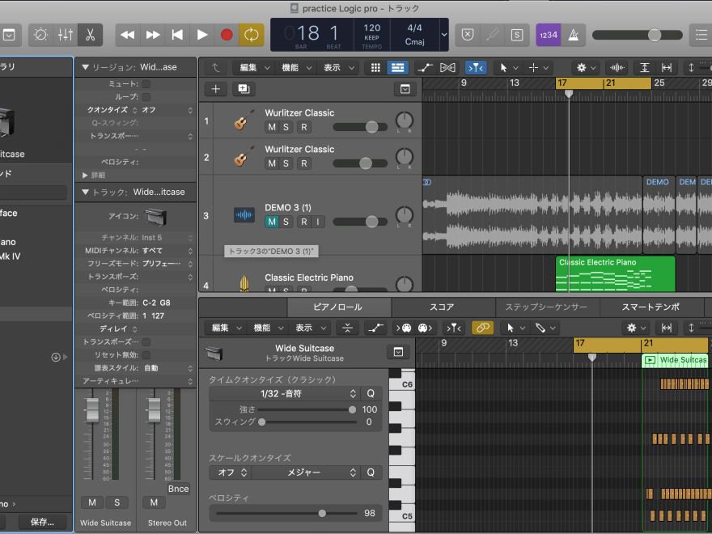Collapse the リージョン inspector section

[x=85, y=67]
